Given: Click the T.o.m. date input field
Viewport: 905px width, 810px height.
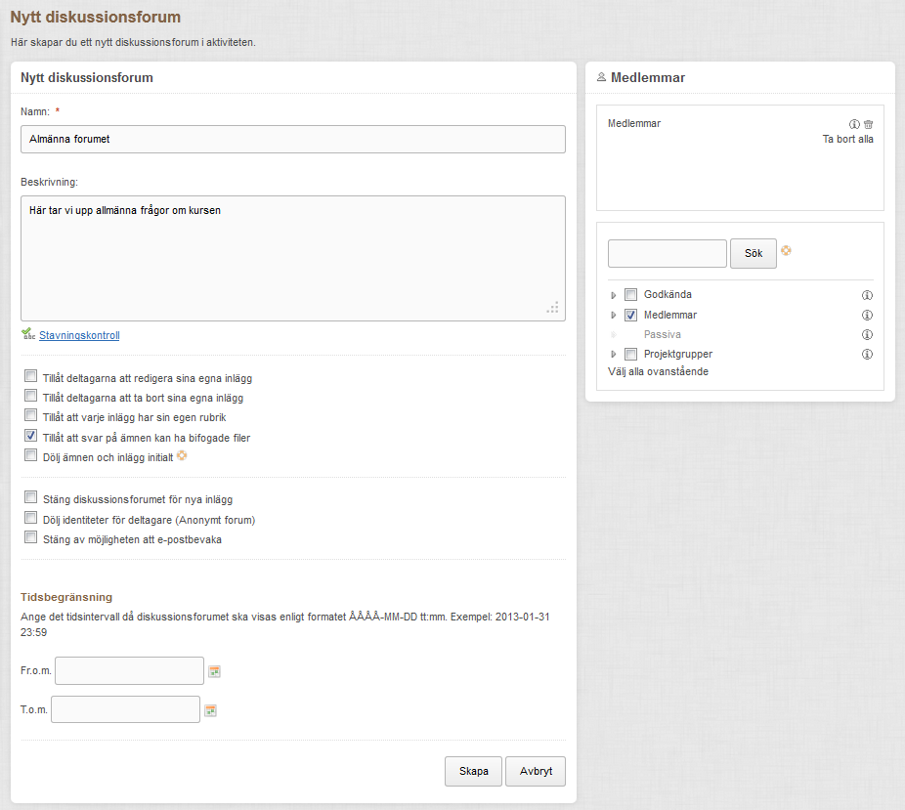Looking at the screenshot, I should [125, 709].
